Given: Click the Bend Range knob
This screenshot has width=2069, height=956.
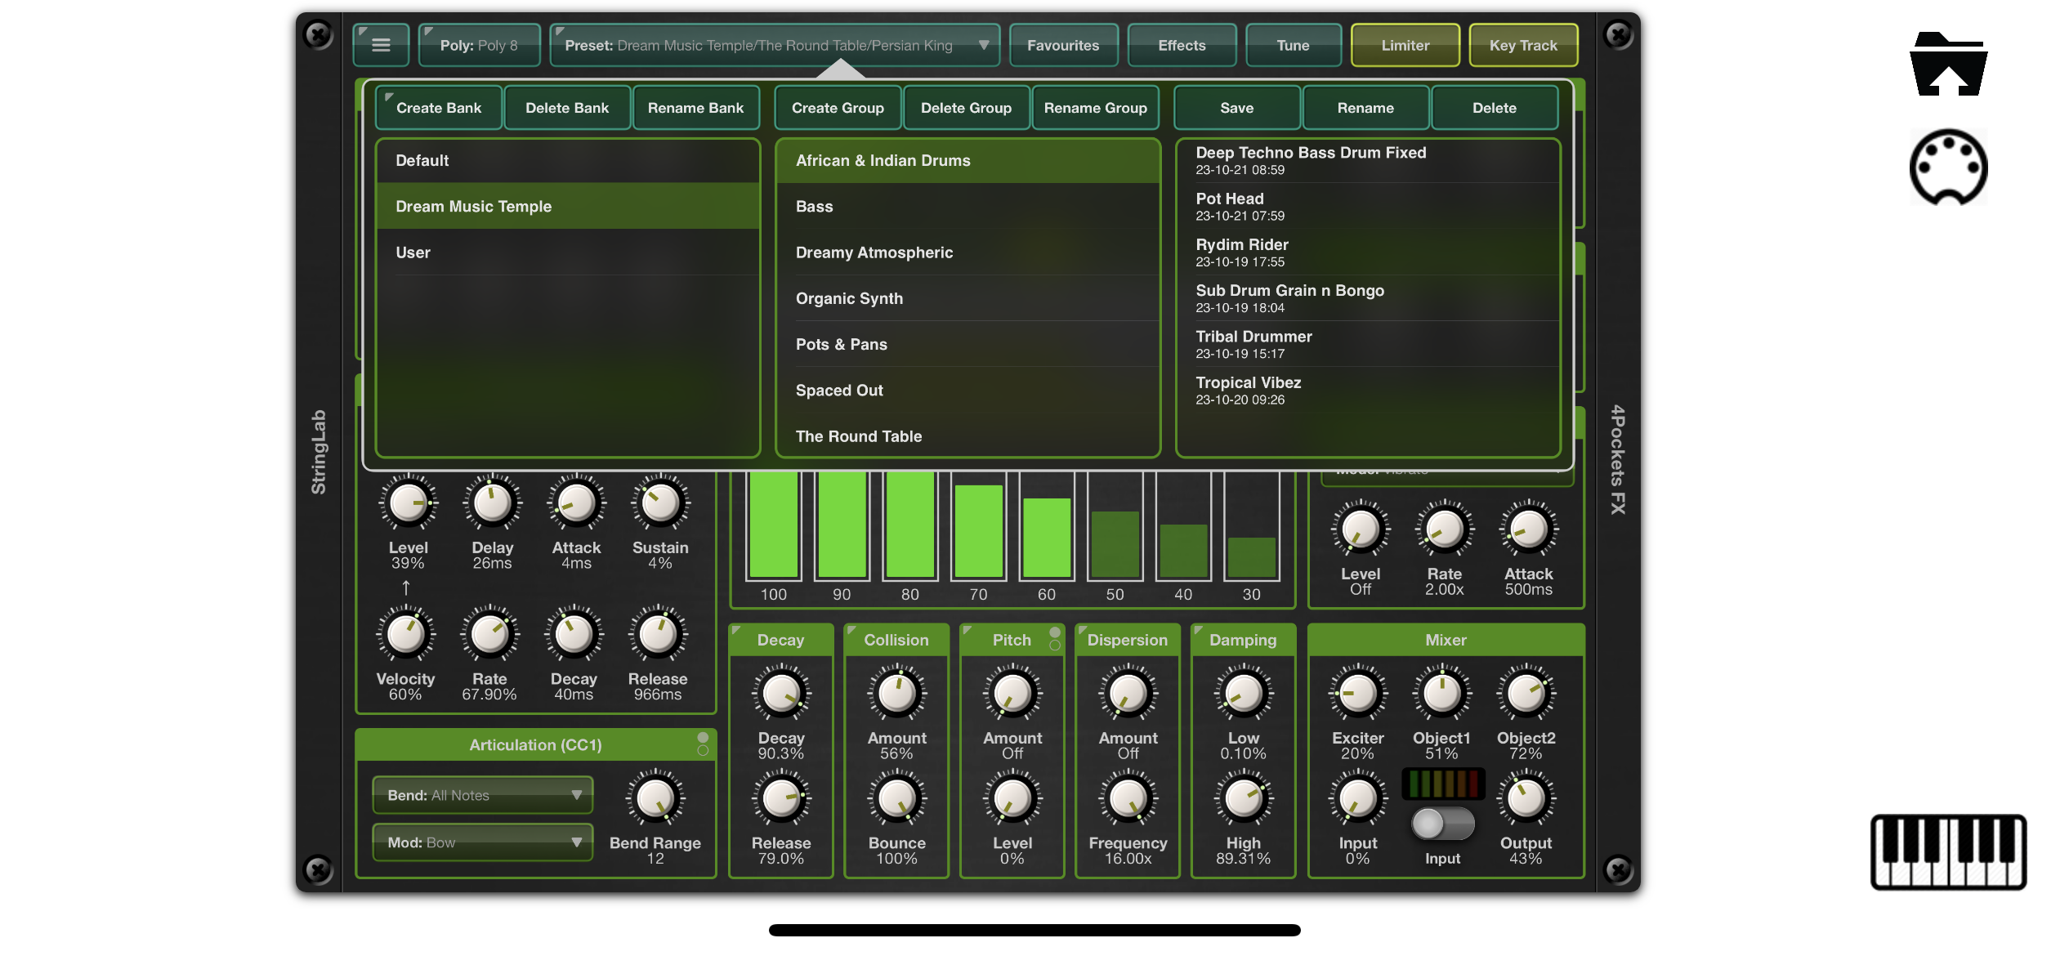Looking at the screenshot, I should click(x=655, y=799).
